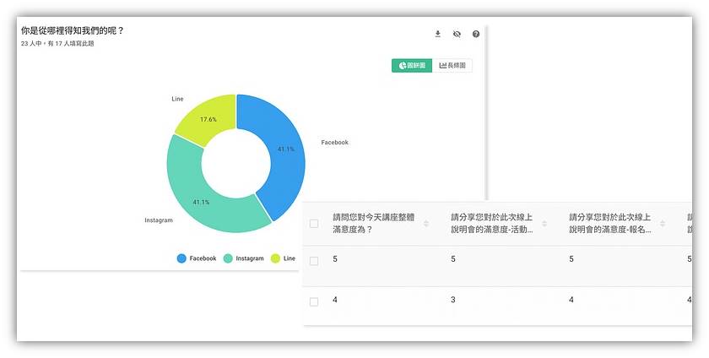Sort by 請問您對今天講座整體滿意度為 column
Screen dimensions: 709x358
coord(426,224)
